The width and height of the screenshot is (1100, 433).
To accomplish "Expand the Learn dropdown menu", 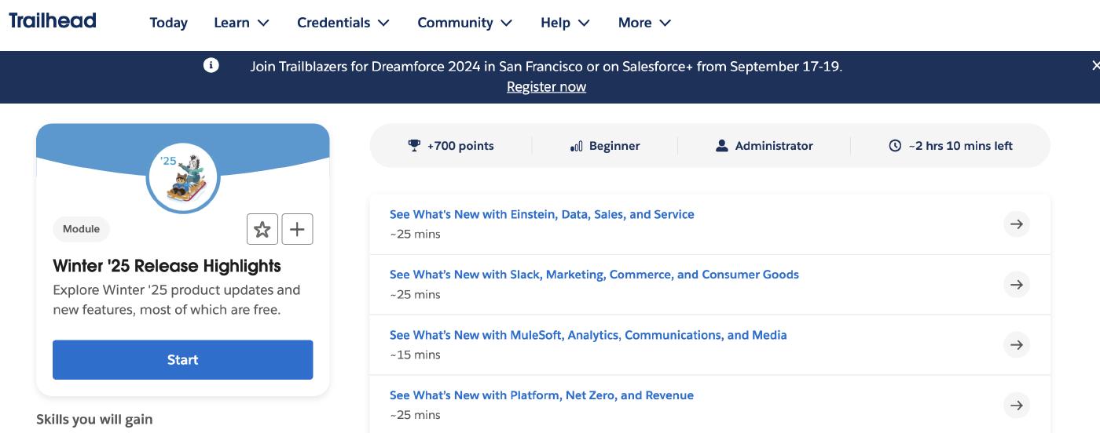I will [241, 23].
